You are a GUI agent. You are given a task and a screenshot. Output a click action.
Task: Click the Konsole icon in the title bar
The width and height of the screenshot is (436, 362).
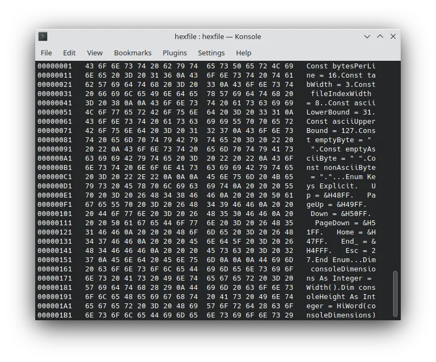click(x=42, y=36)
